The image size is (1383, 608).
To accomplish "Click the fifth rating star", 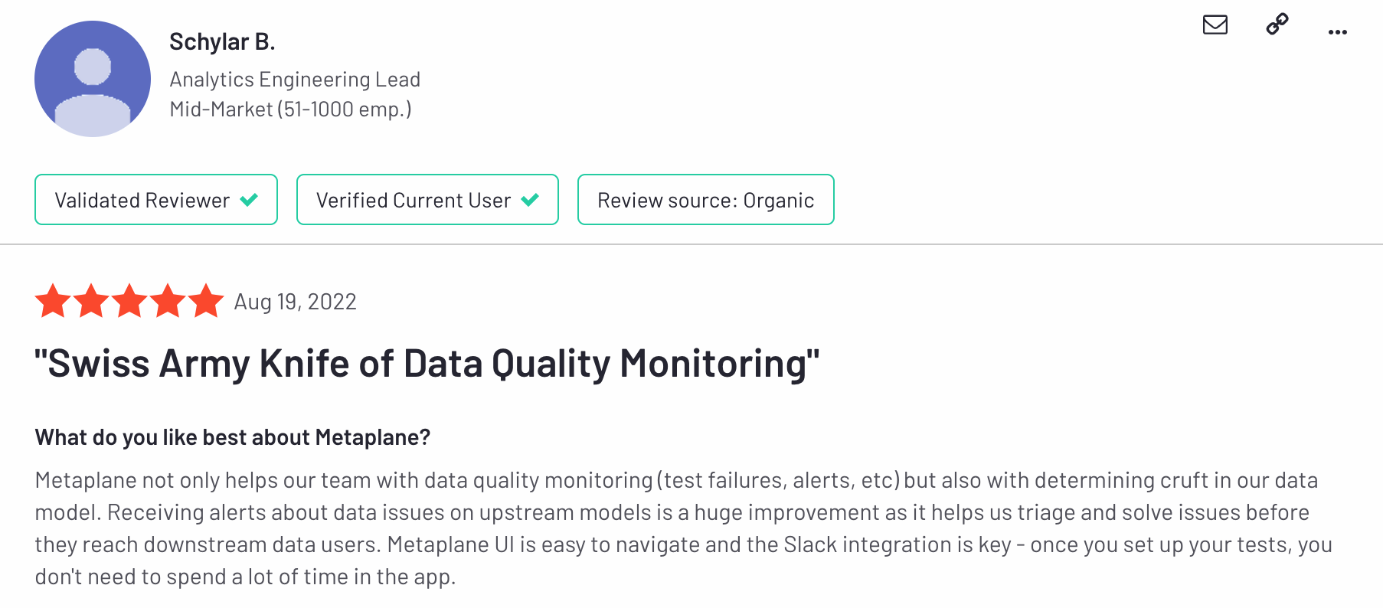I will click(206, 301).
